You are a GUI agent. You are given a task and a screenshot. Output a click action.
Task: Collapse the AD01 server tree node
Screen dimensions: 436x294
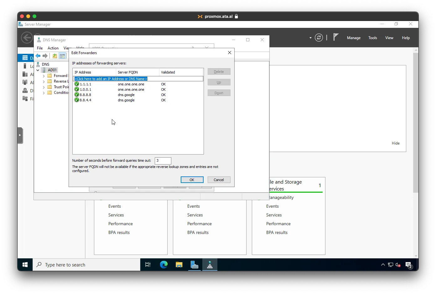[x=38, y=70]
